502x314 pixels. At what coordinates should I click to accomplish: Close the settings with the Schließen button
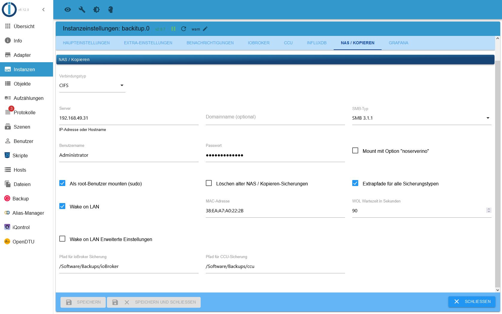click(x=472, y=301)
